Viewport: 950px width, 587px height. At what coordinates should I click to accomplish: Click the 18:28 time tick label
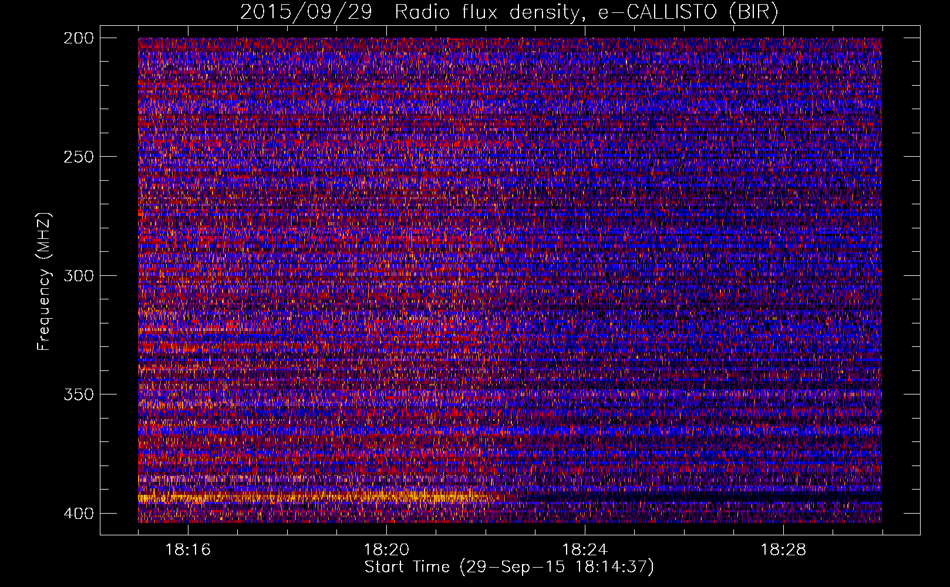pyautogui.click(x=783, y=550)
